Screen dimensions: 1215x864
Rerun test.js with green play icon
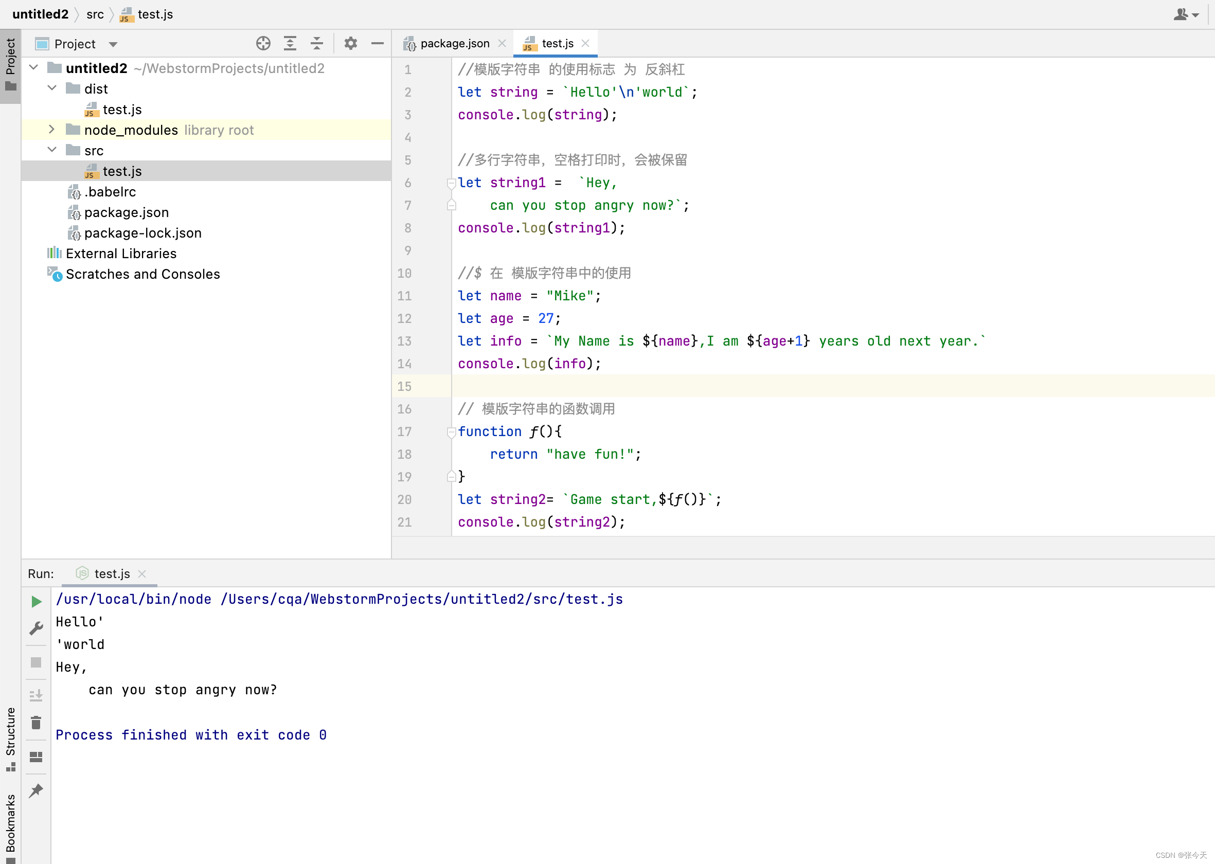pos(36,602)
